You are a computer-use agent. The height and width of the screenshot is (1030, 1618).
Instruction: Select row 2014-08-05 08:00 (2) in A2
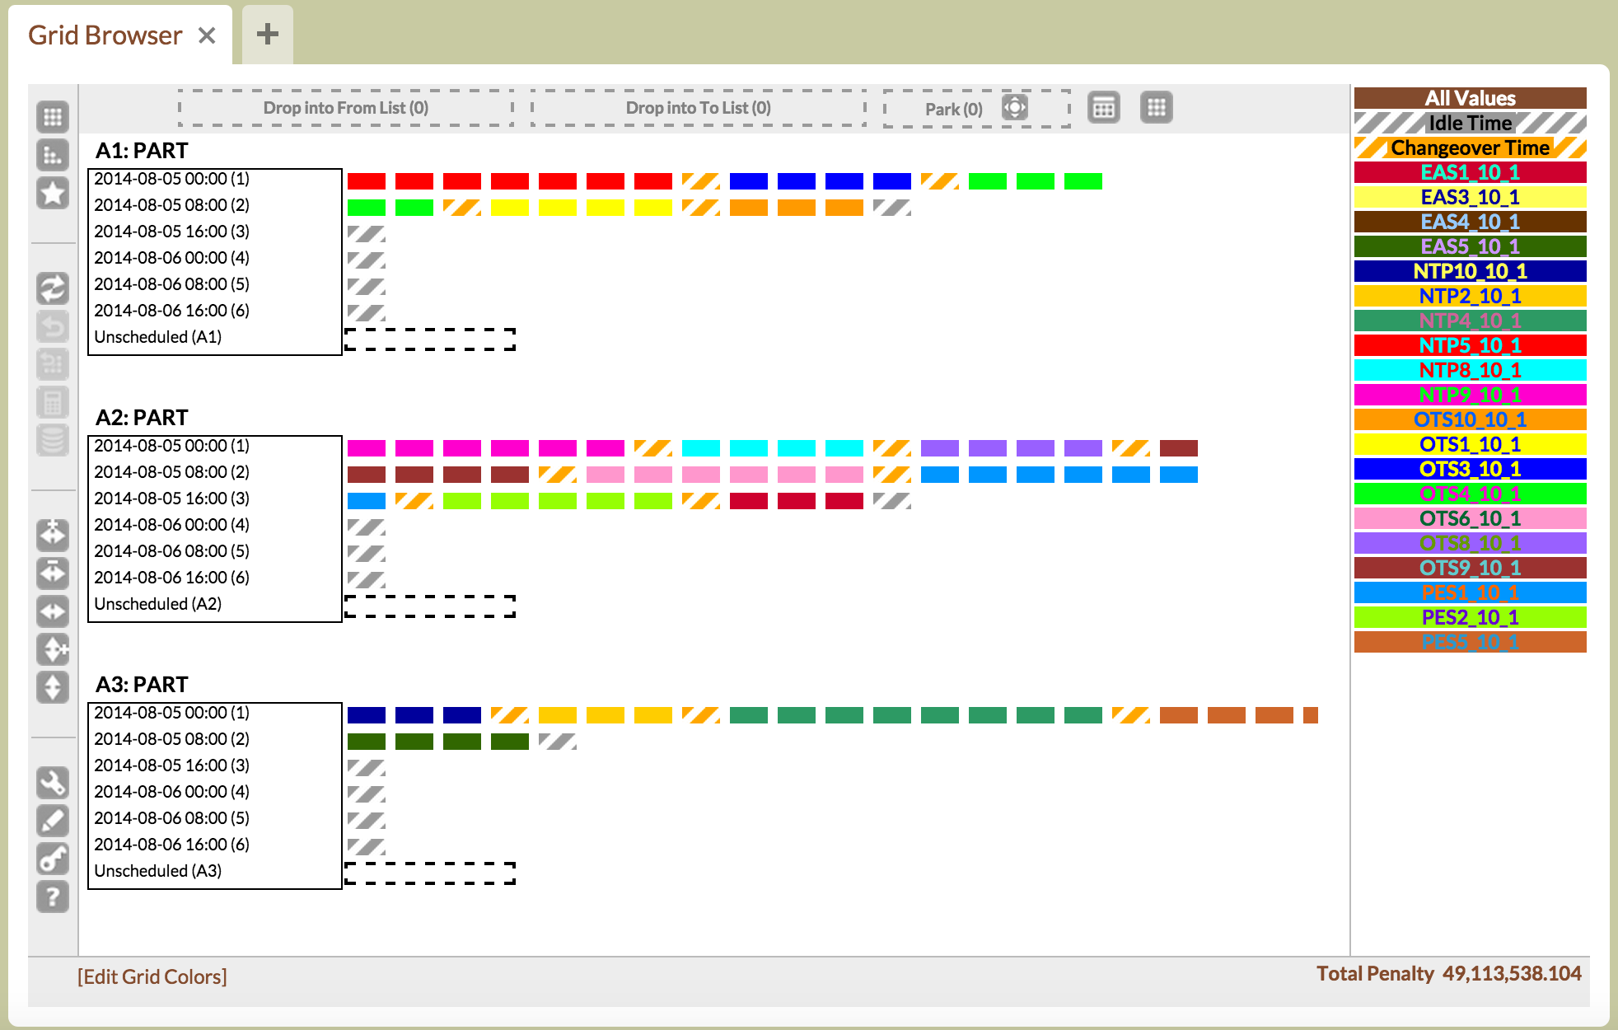(171, 472)
